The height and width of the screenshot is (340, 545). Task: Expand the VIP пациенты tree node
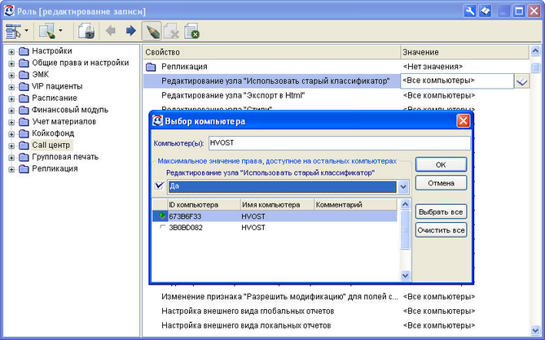(x=11, y=87)
